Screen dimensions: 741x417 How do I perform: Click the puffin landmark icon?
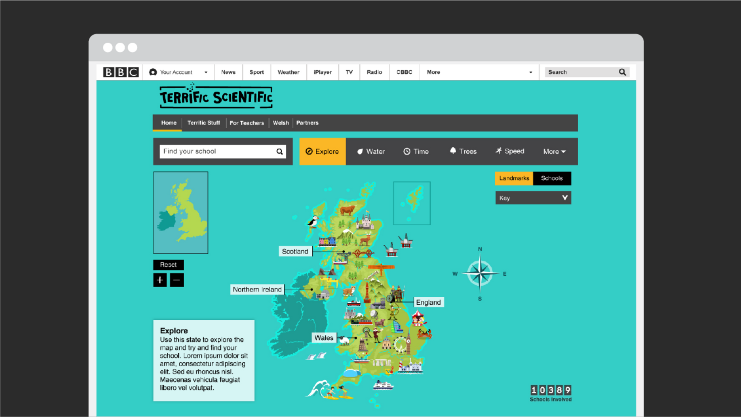coord(313,222)
